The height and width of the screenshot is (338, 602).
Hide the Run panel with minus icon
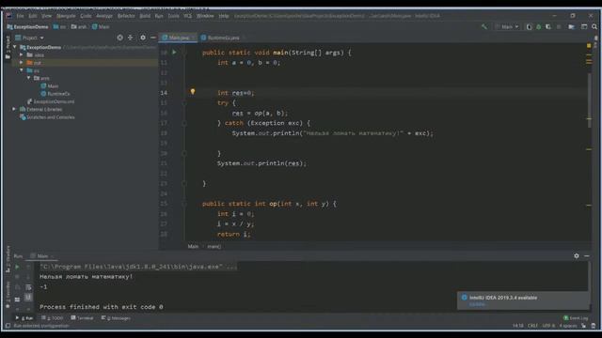click(587, 256)
